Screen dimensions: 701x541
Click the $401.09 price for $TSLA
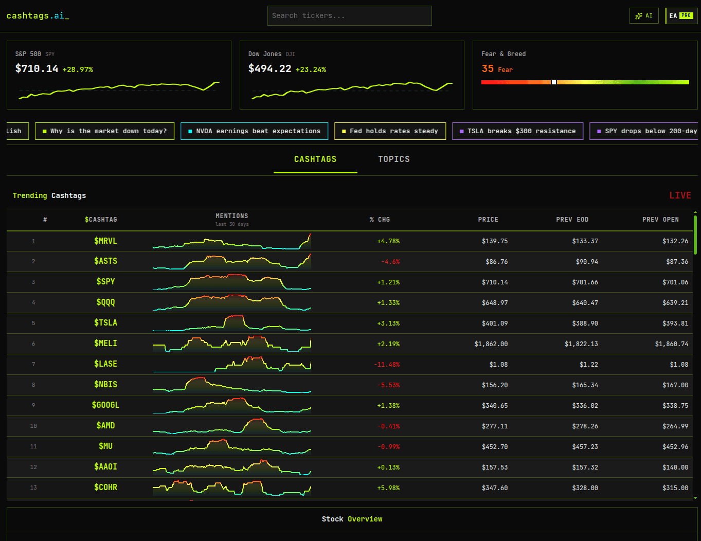[495, 323]
